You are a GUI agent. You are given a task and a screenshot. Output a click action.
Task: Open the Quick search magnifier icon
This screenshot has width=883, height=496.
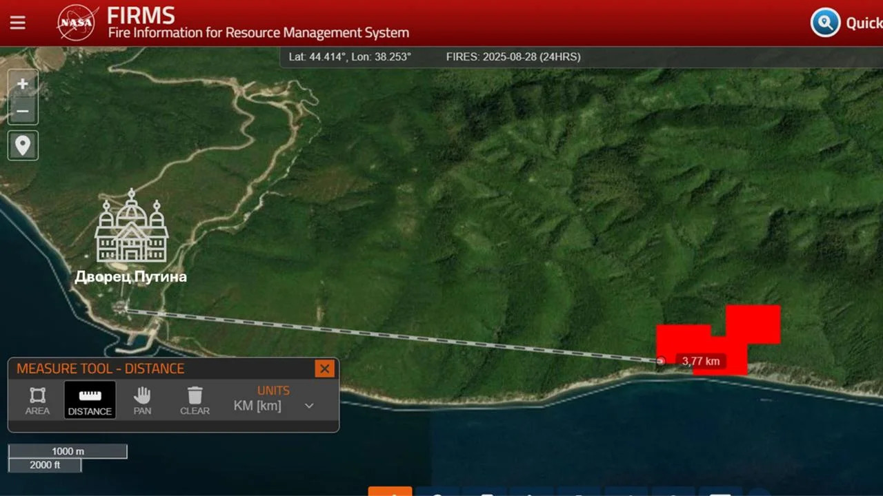coord(825,23)
